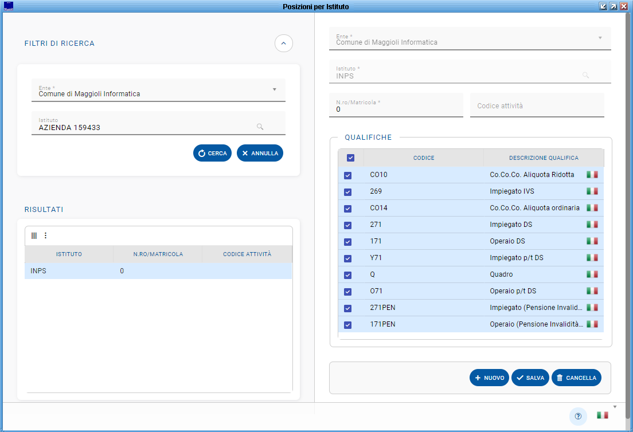Click the flag icon beside Impiegato IVS
The height and width of the screenshot is (432, 633).
coord(592,191)
